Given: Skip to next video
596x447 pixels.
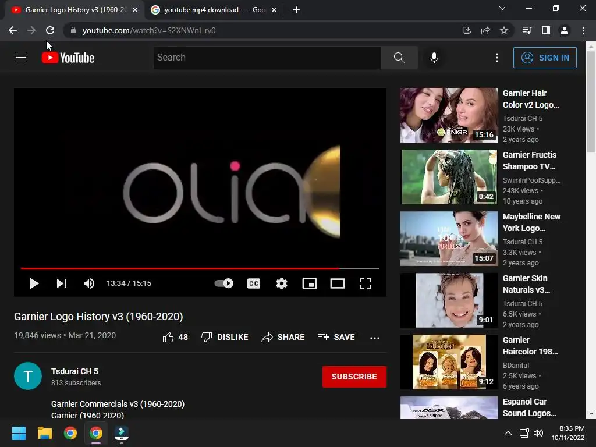Looking at the screenshot, I should (x=62, y=283).
